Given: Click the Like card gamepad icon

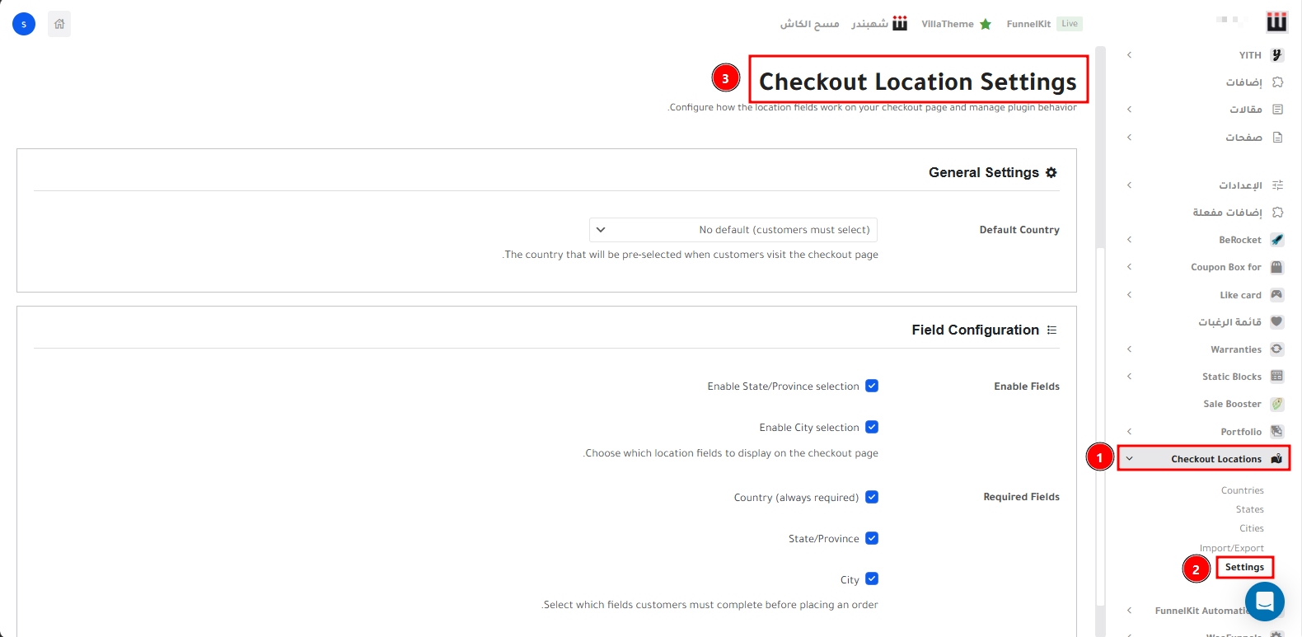Looking at the screenshot, I should click(1276, 295).
